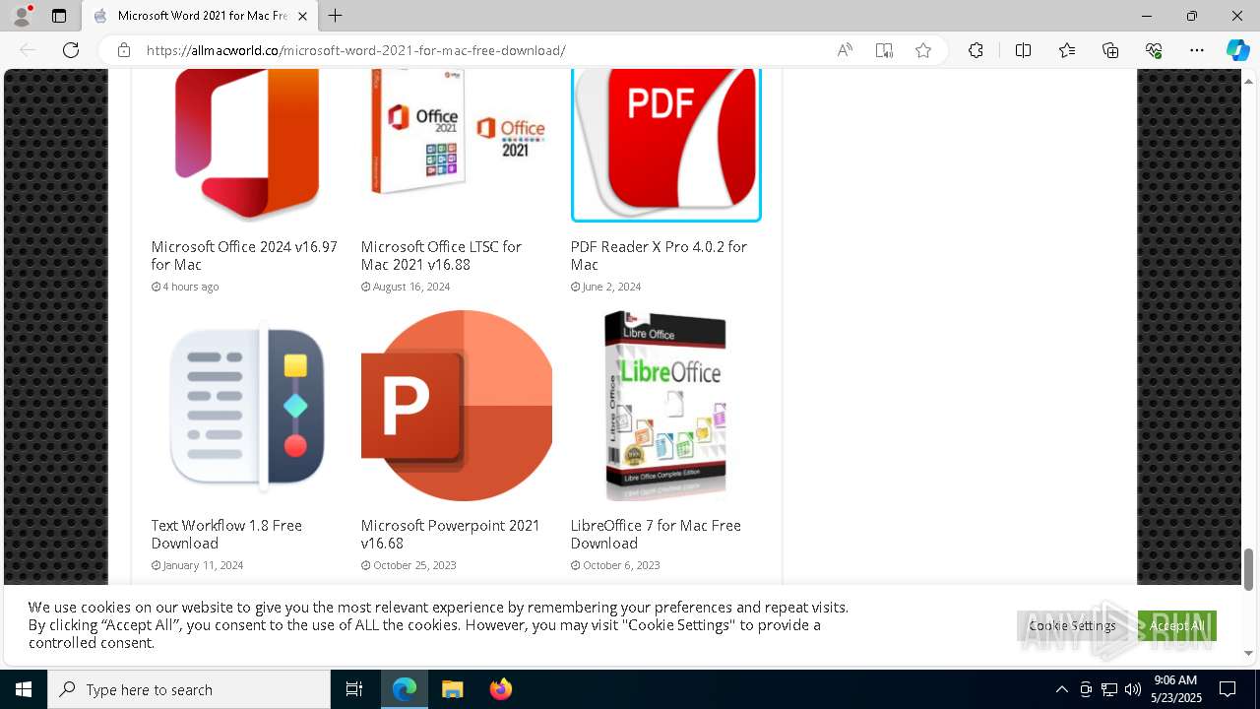1260x709 pixels.
Task: Toggle Split screen icon
Action: 1023,50
